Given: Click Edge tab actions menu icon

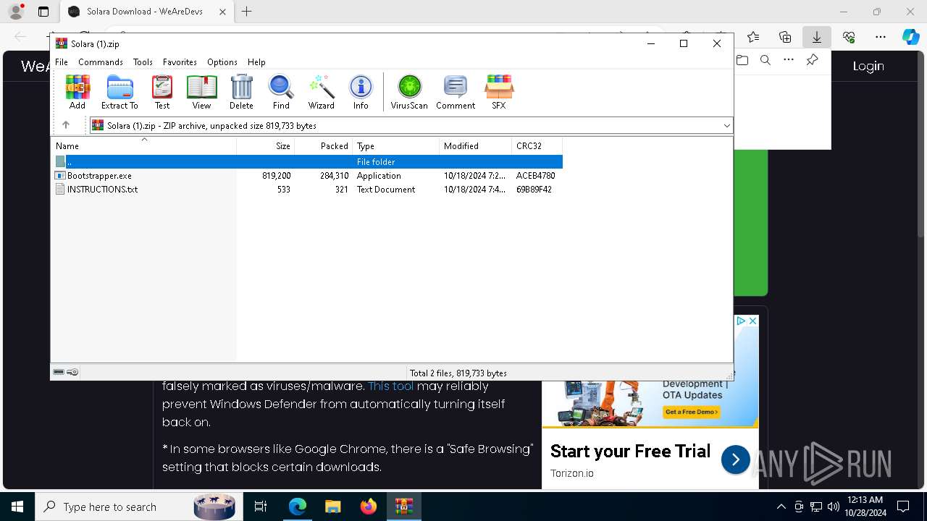Looking at the screenshot, I should point(43,12).
